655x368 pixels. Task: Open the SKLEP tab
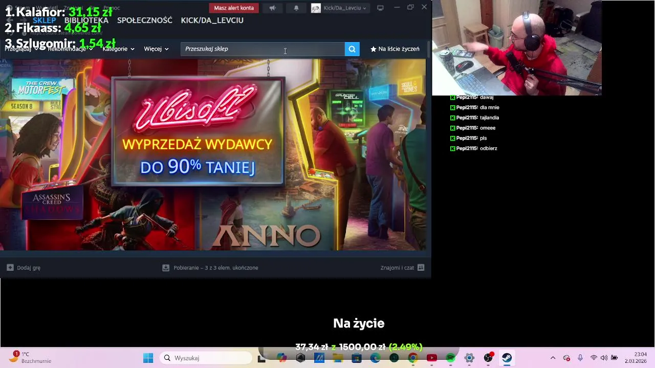tap(44, 20)
